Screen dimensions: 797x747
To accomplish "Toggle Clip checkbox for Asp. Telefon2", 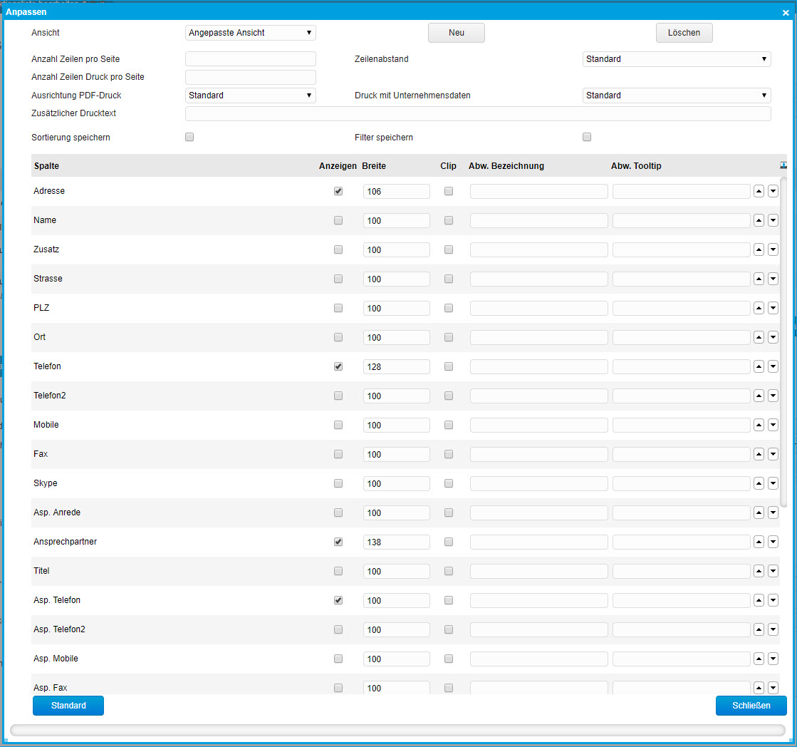I will 448,629.
